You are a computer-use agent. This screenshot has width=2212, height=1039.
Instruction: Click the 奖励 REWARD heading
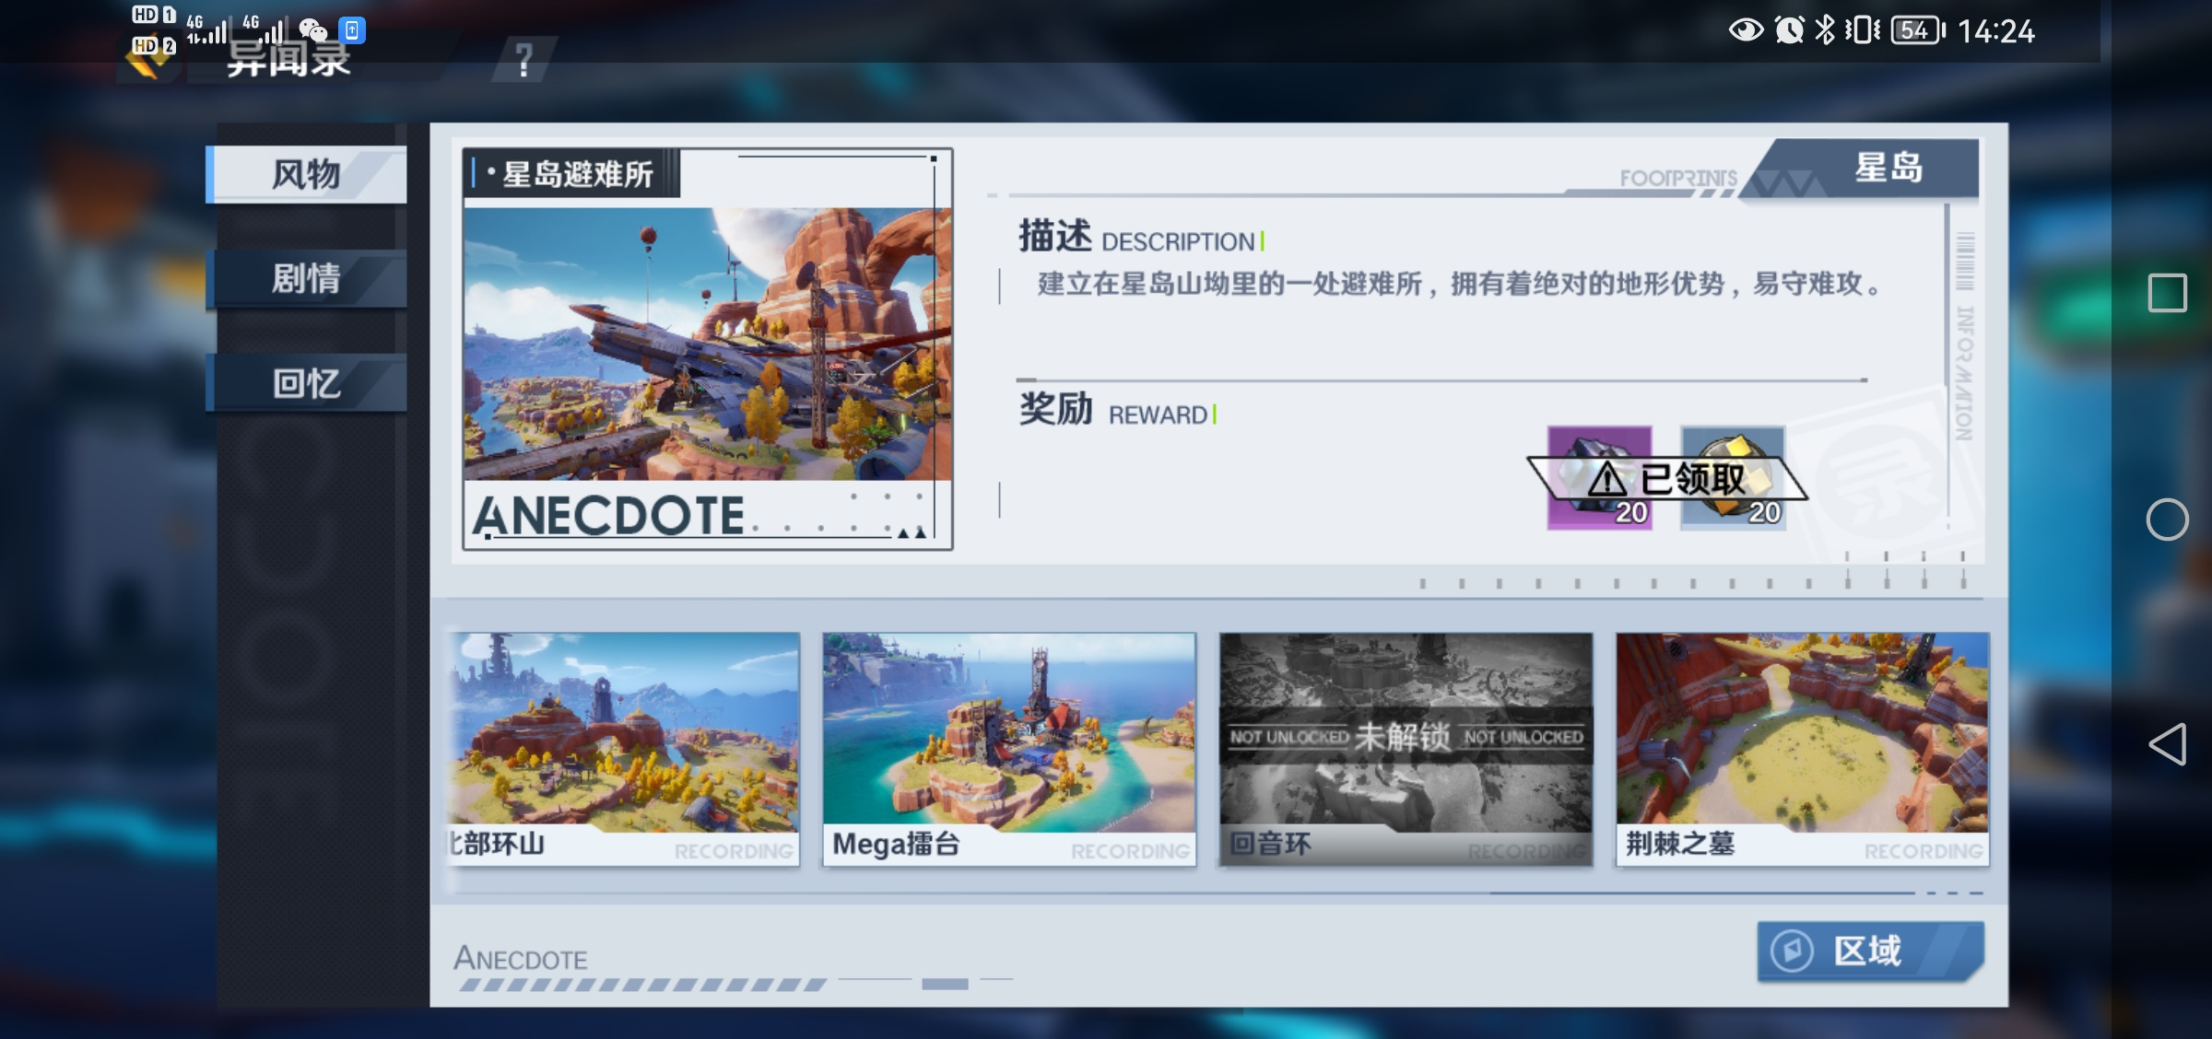(x=1117, y=410)
